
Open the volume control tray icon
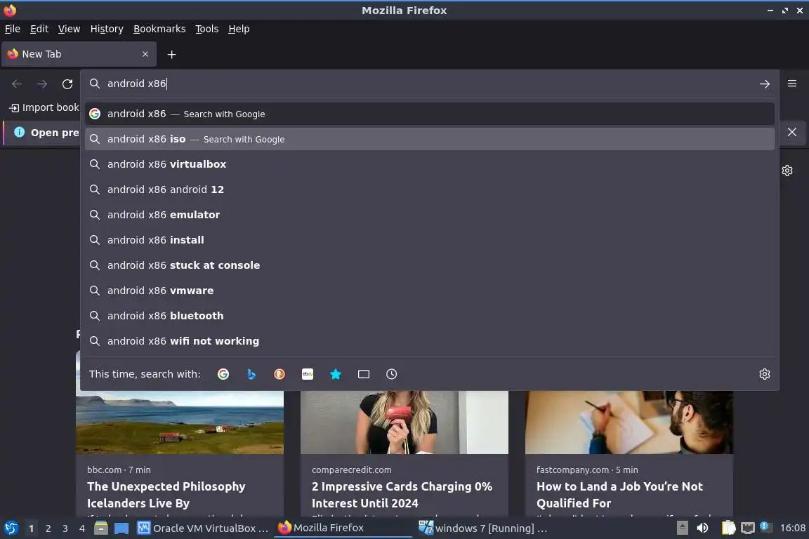coord(702,528)
